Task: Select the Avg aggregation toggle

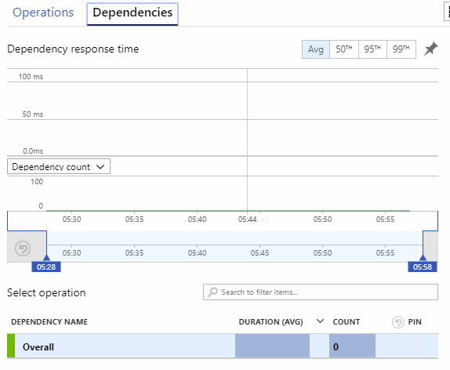Action: (316, 49)
